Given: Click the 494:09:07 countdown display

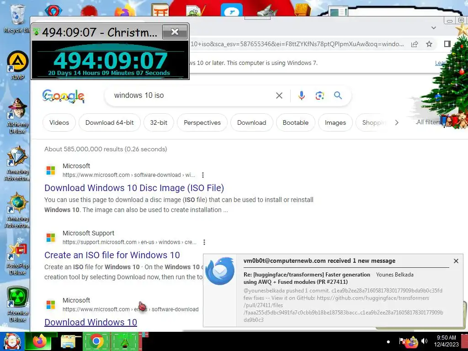Looking at the screenshot, I should click(x=111, y=61).
